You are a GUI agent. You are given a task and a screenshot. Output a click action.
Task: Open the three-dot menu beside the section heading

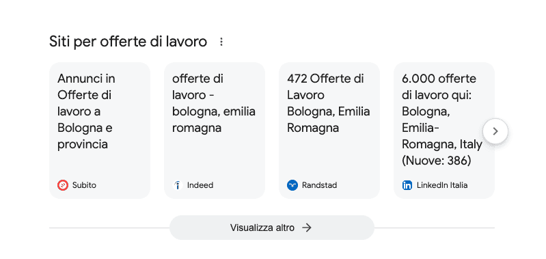[x=221, y=42]
